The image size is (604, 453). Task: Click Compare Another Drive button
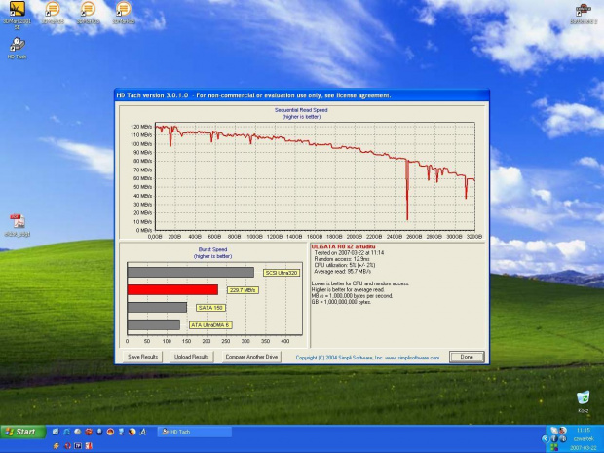point(251,357)
